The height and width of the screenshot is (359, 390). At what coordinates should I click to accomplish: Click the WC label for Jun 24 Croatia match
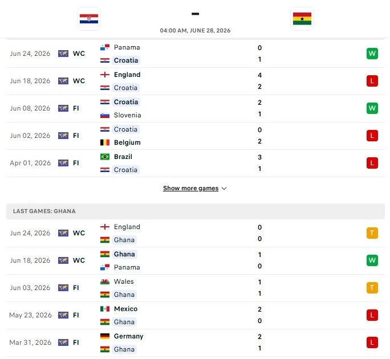pos(79,54)
